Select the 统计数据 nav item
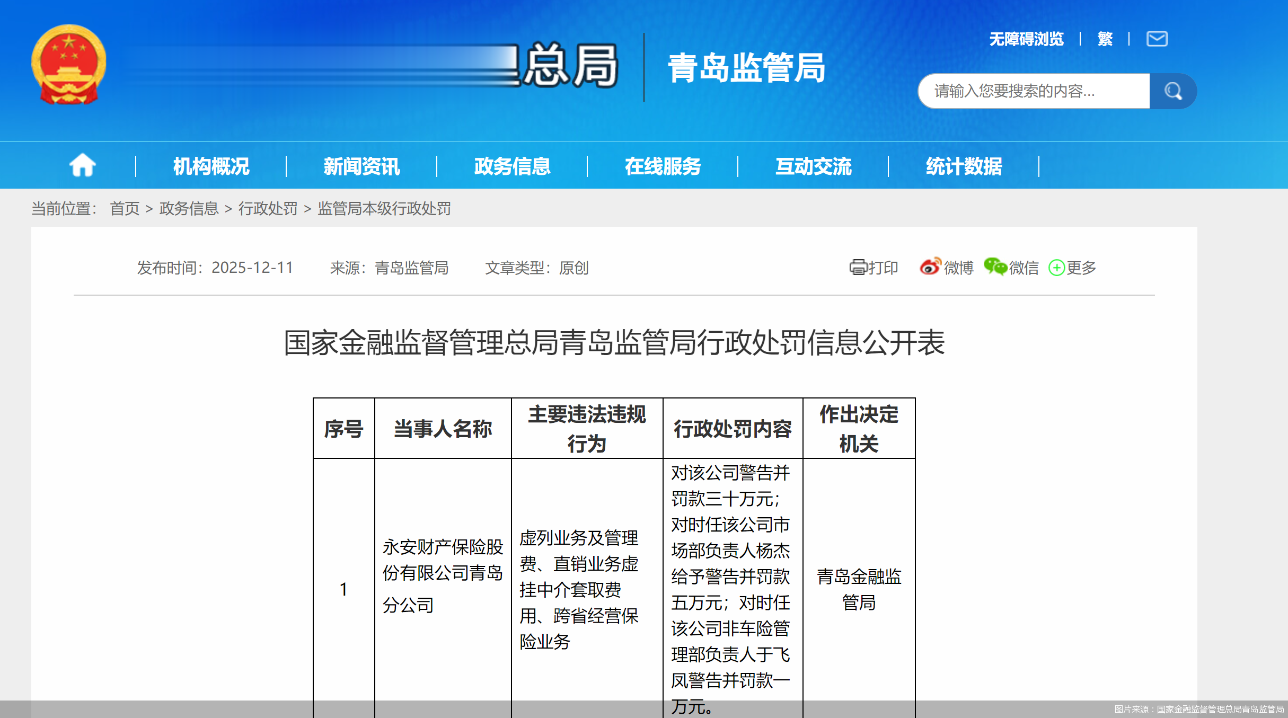1288x718 pixels. 964,166
